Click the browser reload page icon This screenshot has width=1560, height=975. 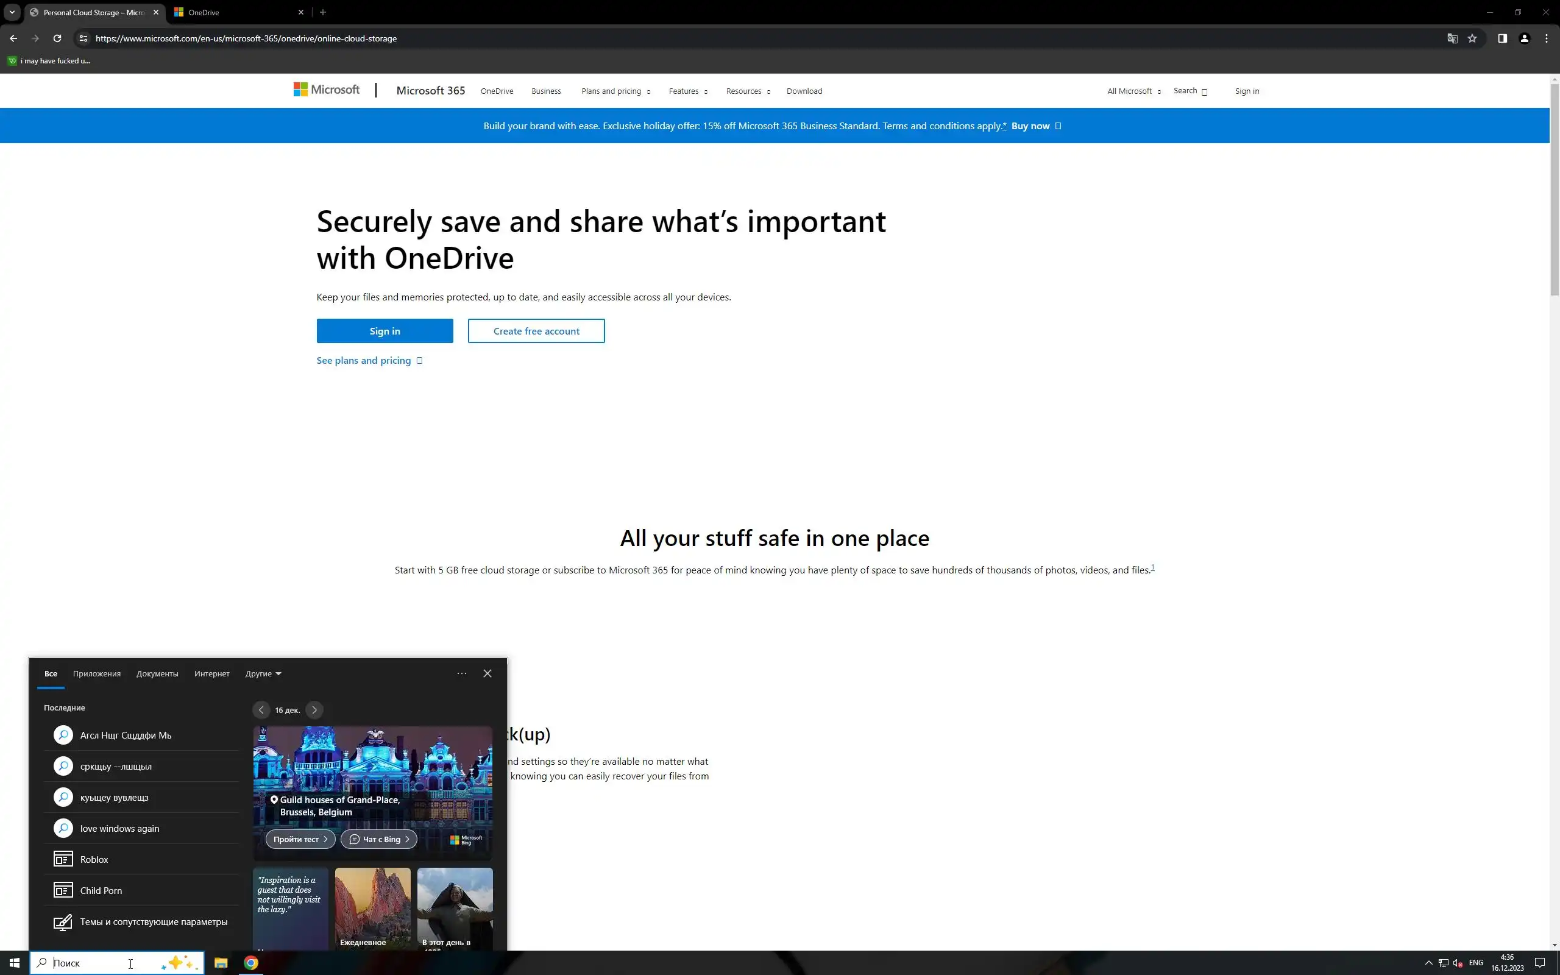tap(57, 38)
